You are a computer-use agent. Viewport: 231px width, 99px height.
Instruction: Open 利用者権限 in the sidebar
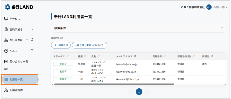16,90
